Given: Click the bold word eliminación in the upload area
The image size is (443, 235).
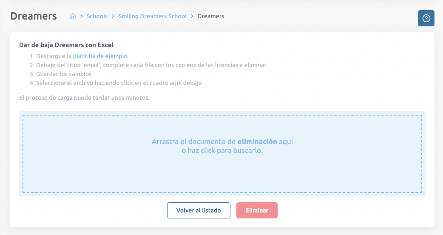Looking at the screenshot, I should pyautogui.click(x=257, y=142).
